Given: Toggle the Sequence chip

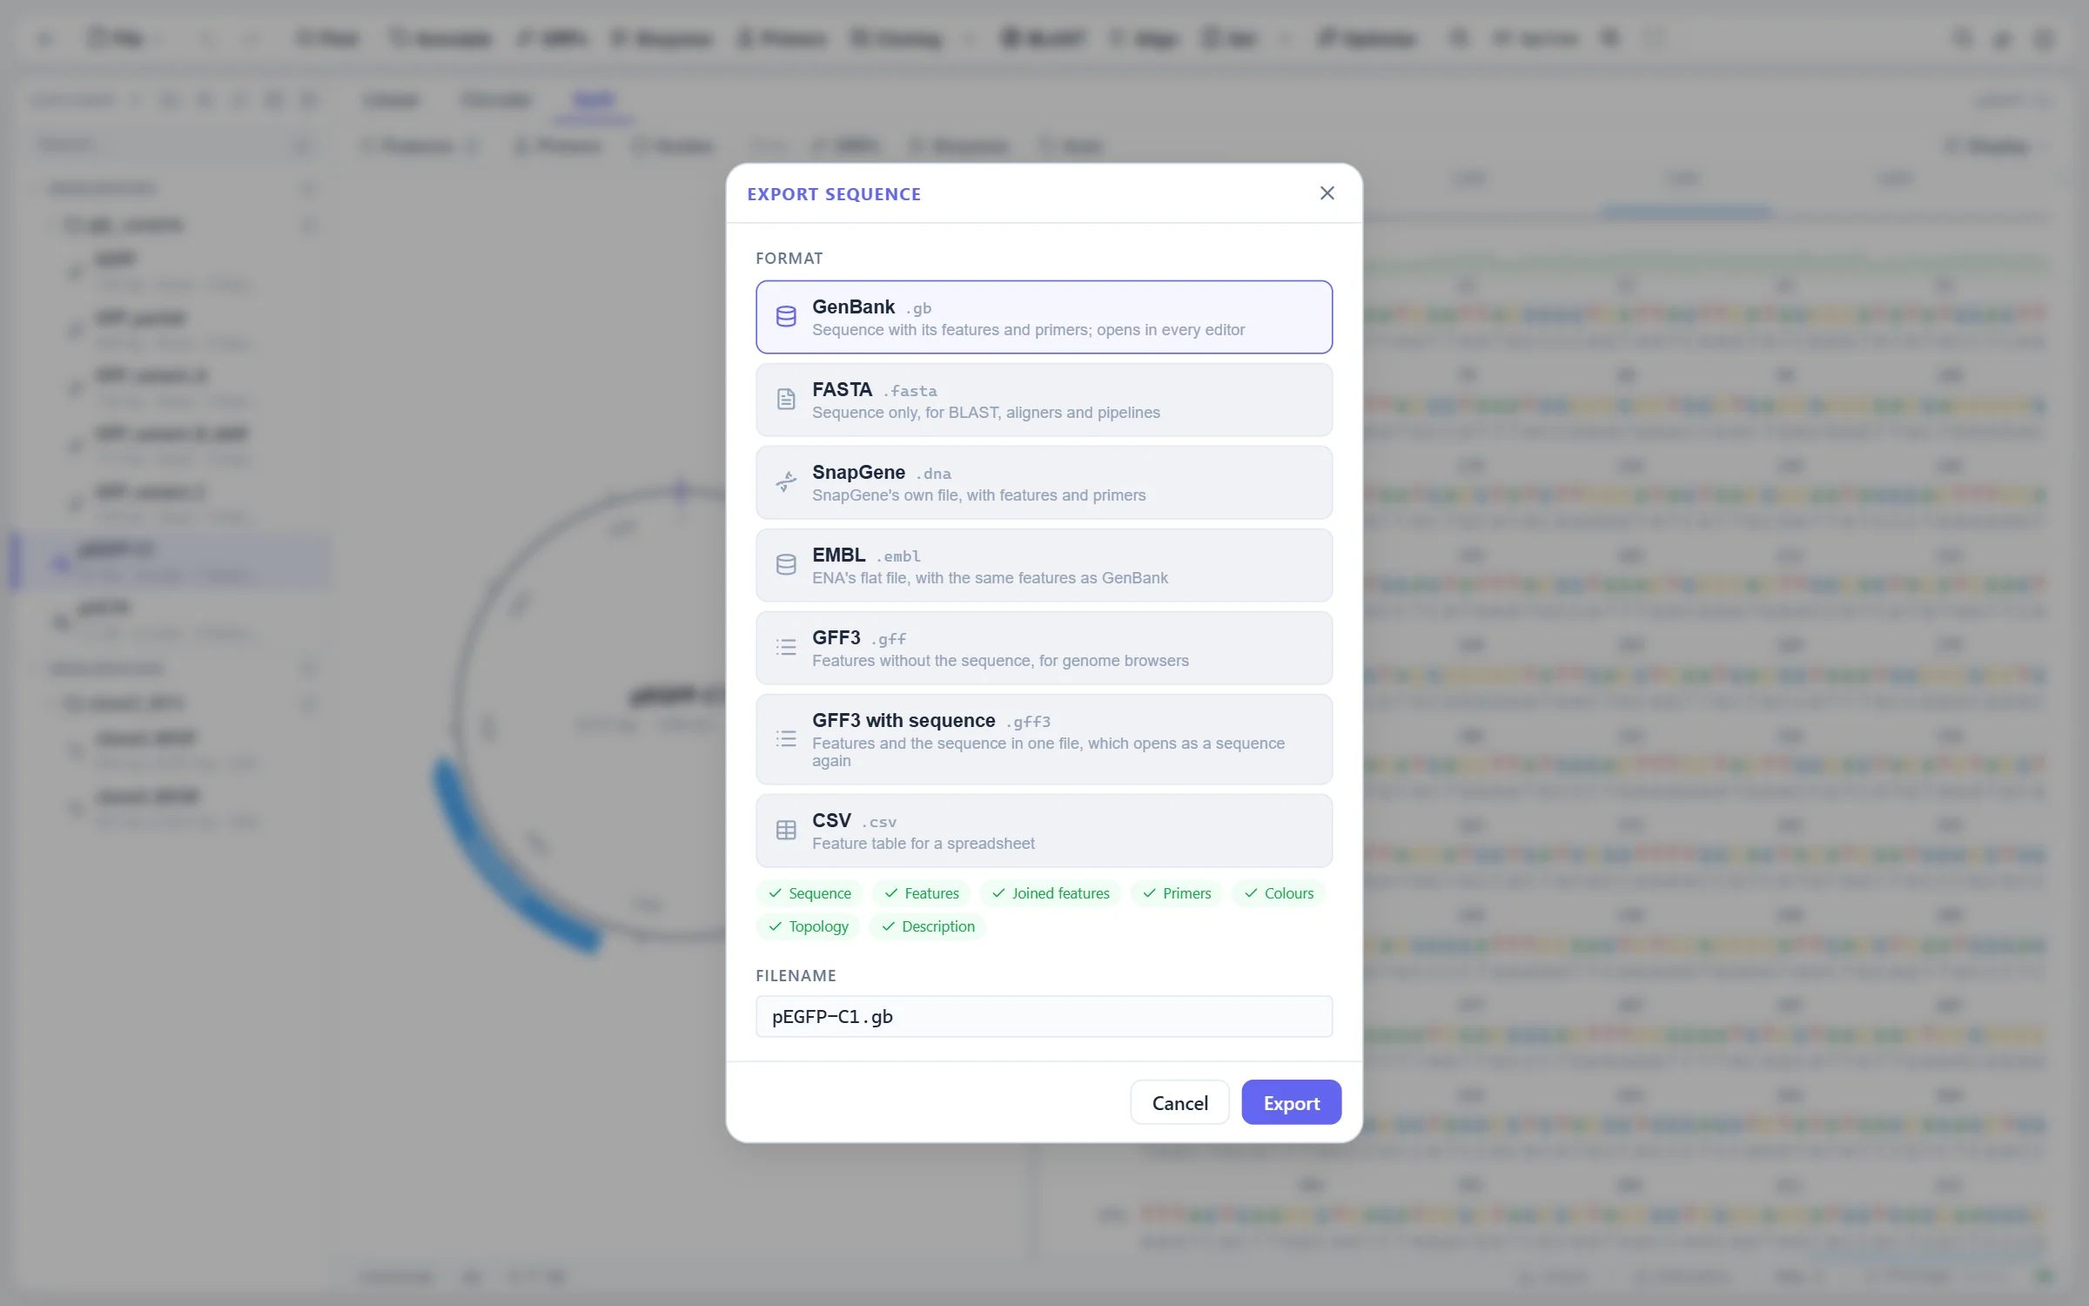Looking at the screenshot, I should point(809,893).
